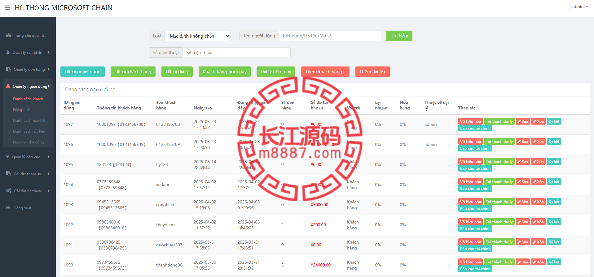
Task: Open the admin account dropdown
Action: (x=579, y=7)
